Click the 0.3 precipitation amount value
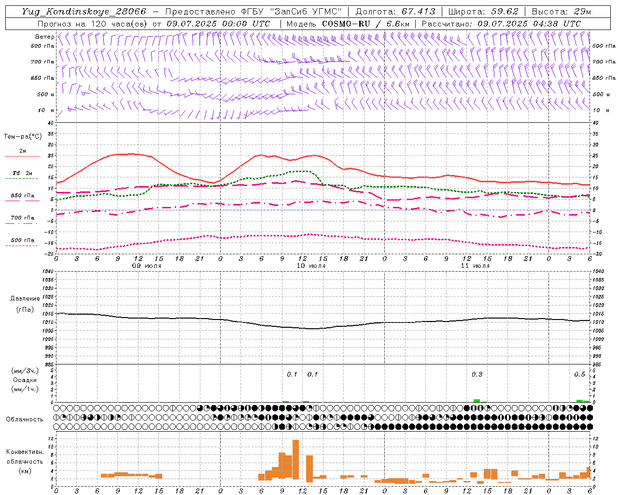 click(x=477, y=375)
